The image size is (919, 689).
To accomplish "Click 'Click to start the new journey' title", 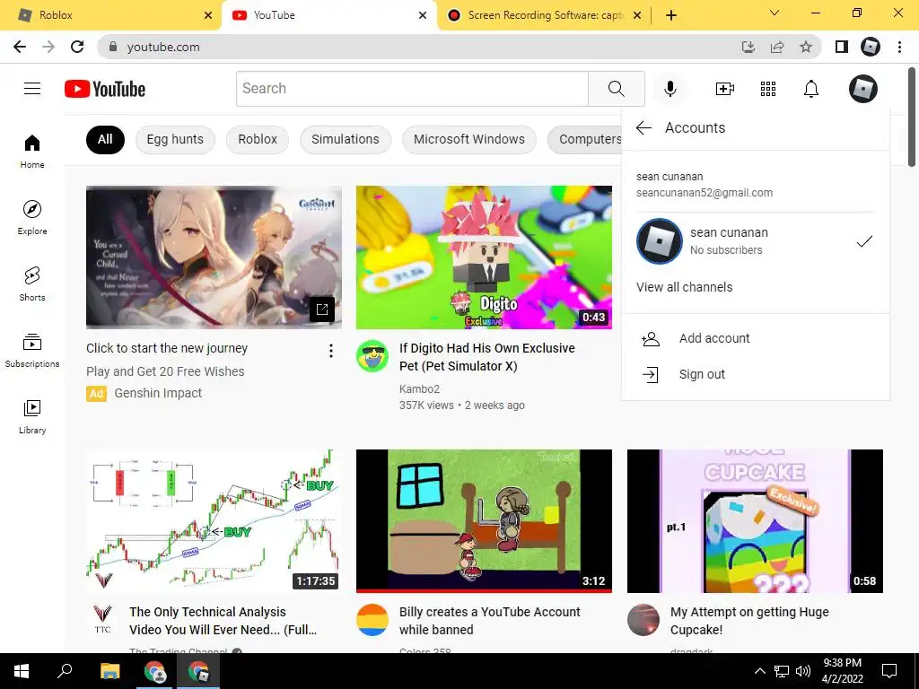I will (x=167, y=348).
